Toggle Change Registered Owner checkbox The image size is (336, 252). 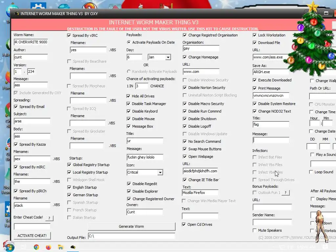point(129,199)
